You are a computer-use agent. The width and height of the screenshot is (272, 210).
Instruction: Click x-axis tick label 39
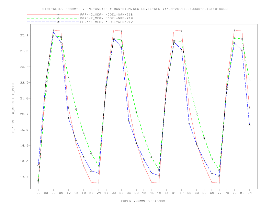[x=137, y=193]
